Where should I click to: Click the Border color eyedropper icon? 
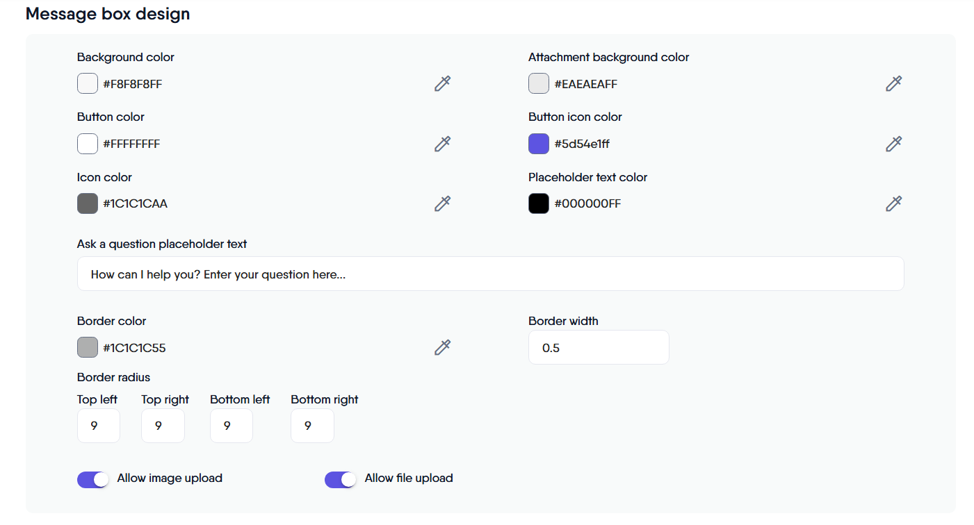pos(442,347)
